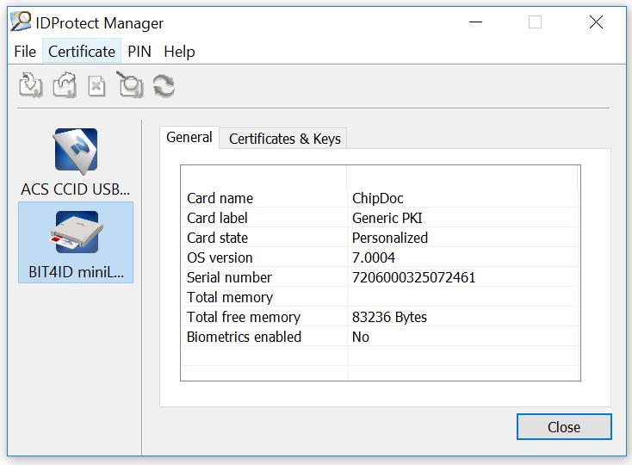Image resolution: width=632 pixels, height=465 pixels.
Task: Click the 7.0004 version value
Action: [x=374, y=257]
